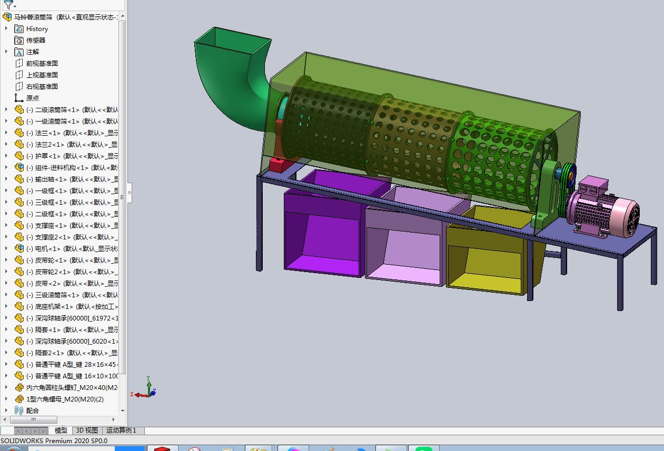Switch to the 模型 tab
This screenshot has height=451, width=664.
point(61,430)
